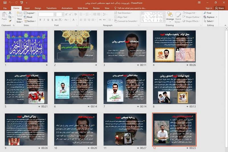Expand the Select dropdown in Editing

[210, 21]
